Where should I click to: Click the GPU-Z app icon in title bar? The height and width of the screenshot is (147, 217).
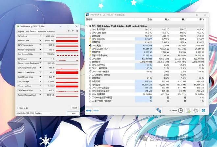[18, 26]
